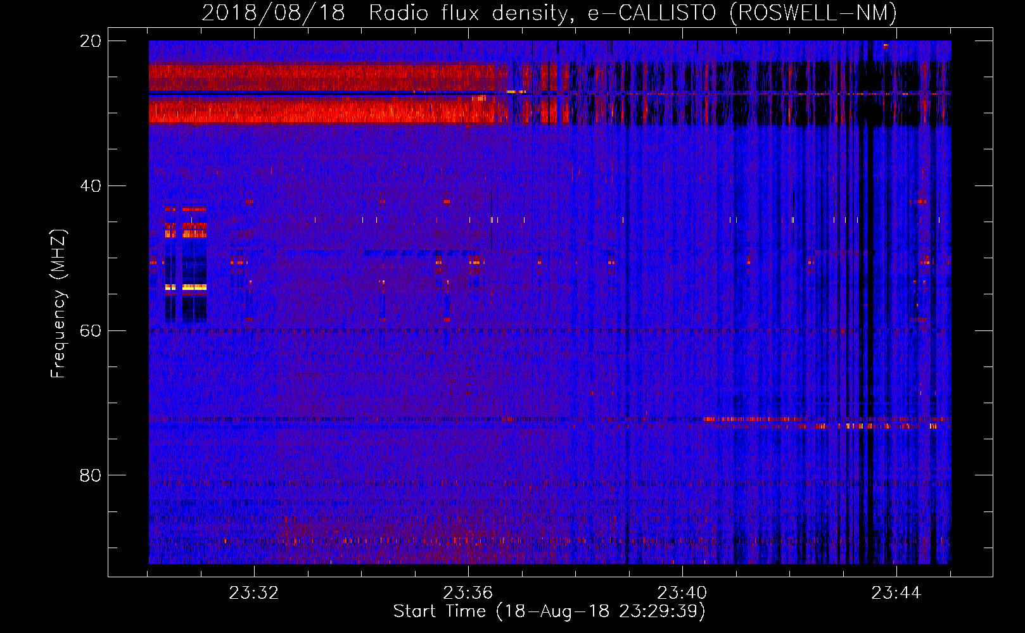This screenshot has width=1025, height=633.
Task: Select the 'Frequency (MHZ)' y-axis label
Action: [58, 304]
